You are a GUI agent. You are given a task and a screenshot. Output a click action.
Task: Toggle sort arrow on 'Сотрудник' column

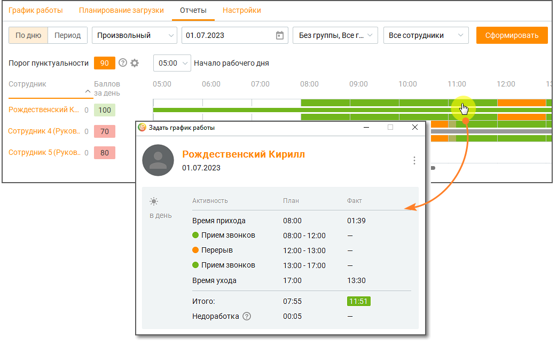(88, 91)
